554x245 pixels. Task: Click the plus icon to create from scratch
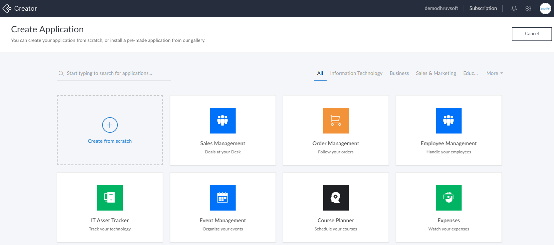[110, 125]
